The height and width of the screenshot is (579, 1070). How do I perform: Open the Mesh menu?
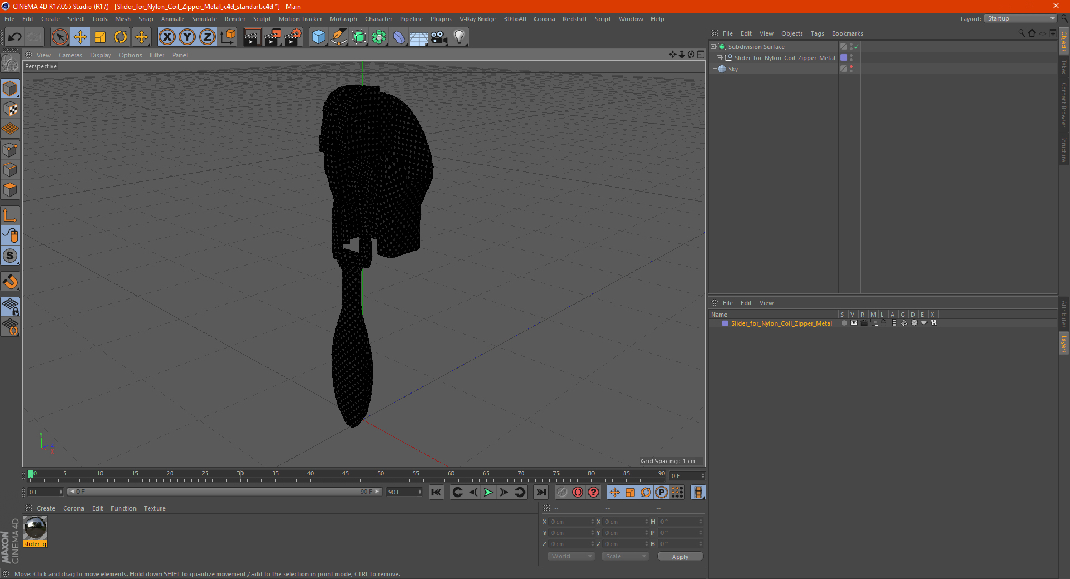123,19
